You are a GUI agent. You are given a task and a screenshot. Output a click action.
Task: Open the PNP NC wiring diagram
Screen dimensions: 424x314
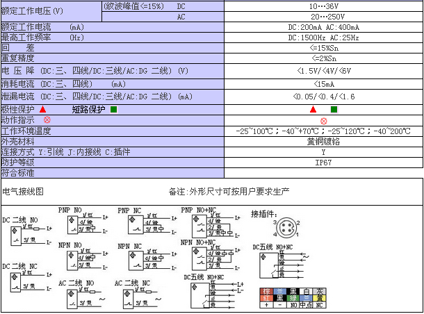147,222
